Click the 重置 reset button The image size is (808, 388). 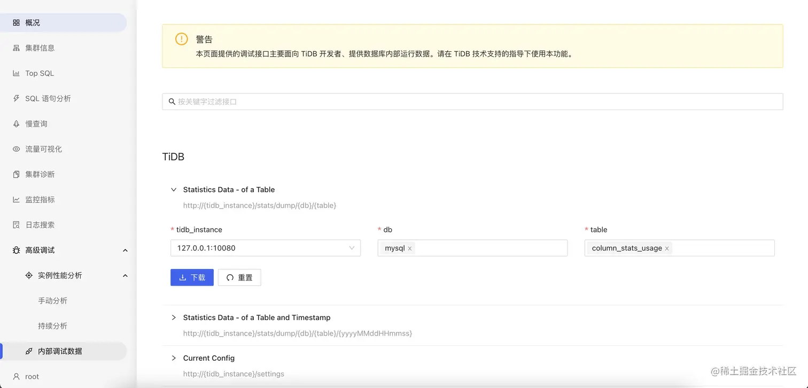click(x=239, y=277)
